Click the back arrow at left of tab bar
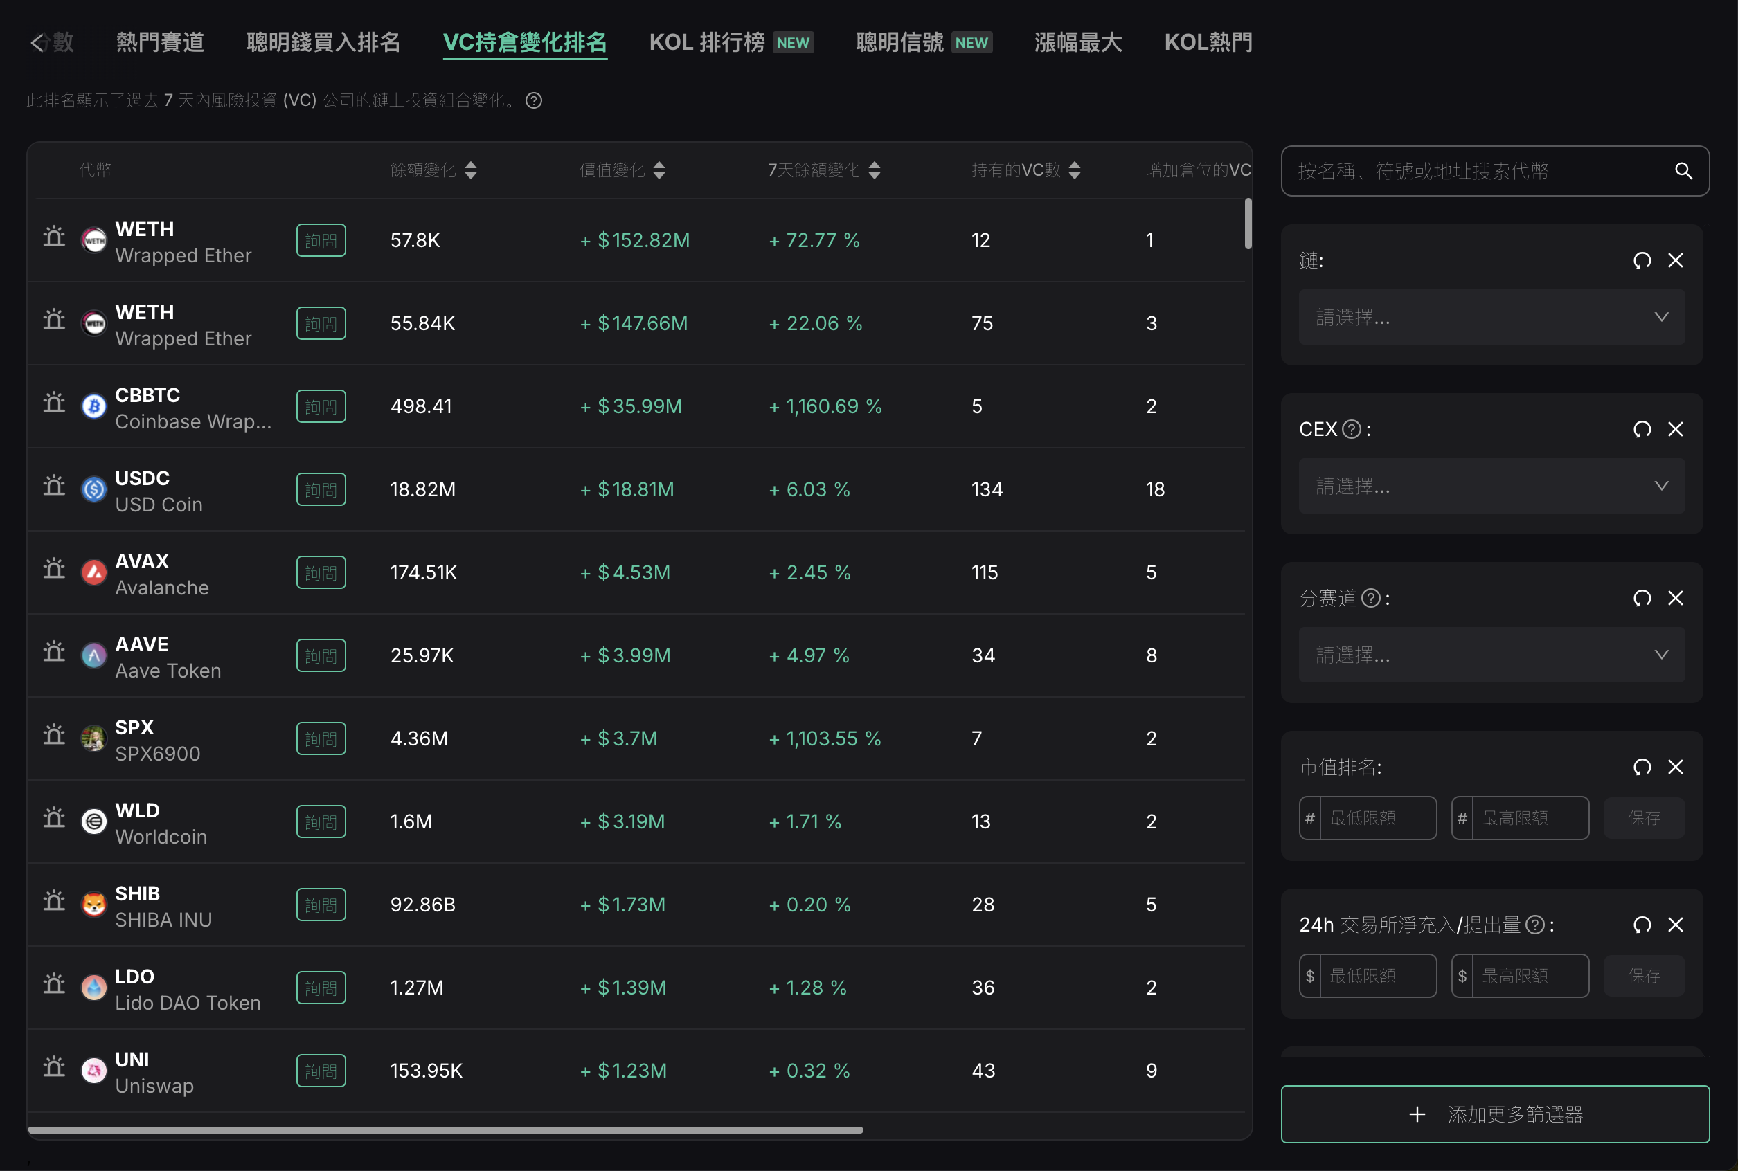 tap(37, 43)
